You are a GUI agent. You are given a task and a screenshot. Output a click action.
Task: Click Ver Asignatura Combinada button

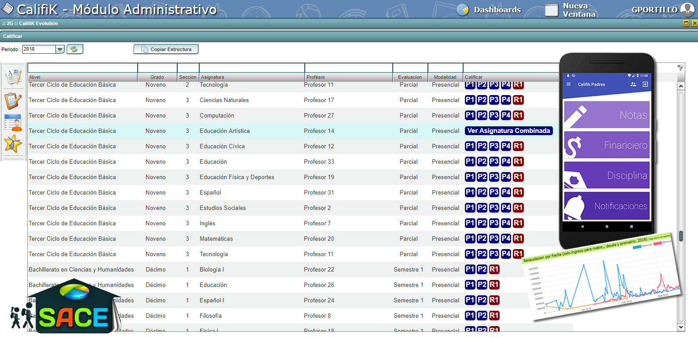pos(508,131)
